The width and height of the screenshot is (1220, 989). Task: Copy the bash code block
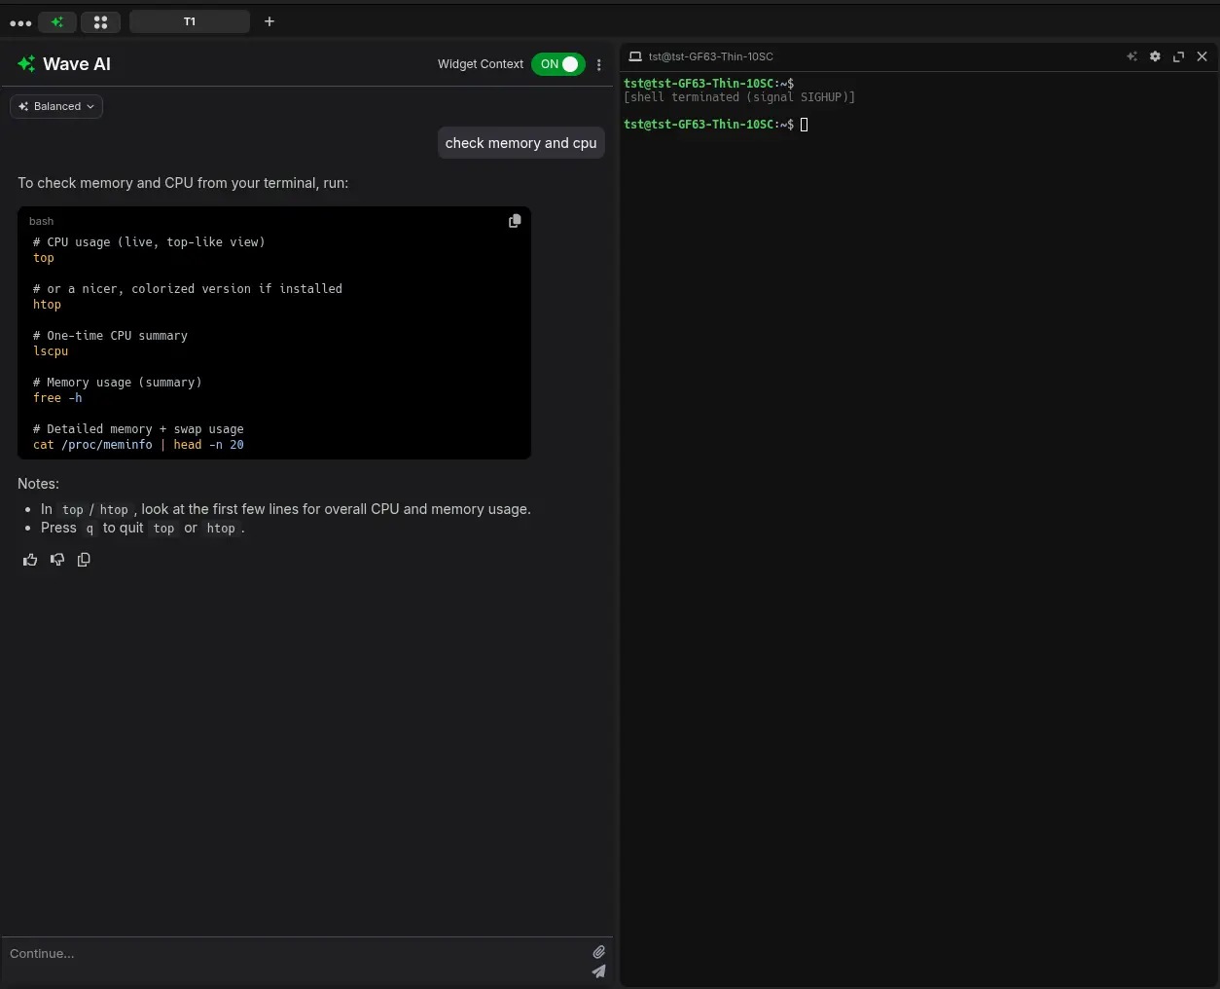pyautogui.click(x=515, y=221)
